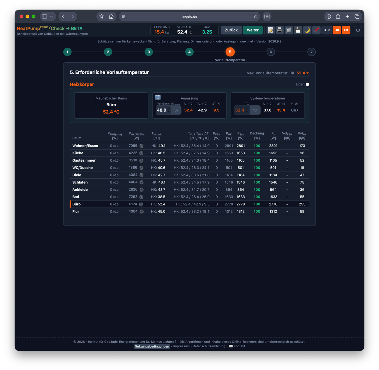379x370 pixels.
Task: Click the 1234 numbering icon in Anpassung
Action: point(158,97)
